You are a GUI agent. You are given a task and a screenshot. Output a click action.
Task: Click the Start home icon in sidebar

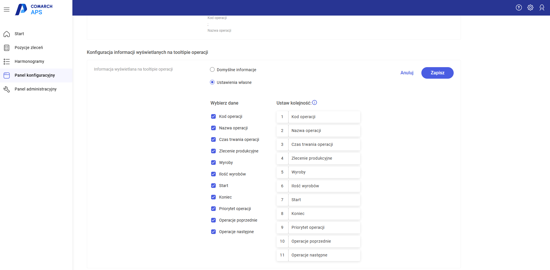[x=7, y=34]
